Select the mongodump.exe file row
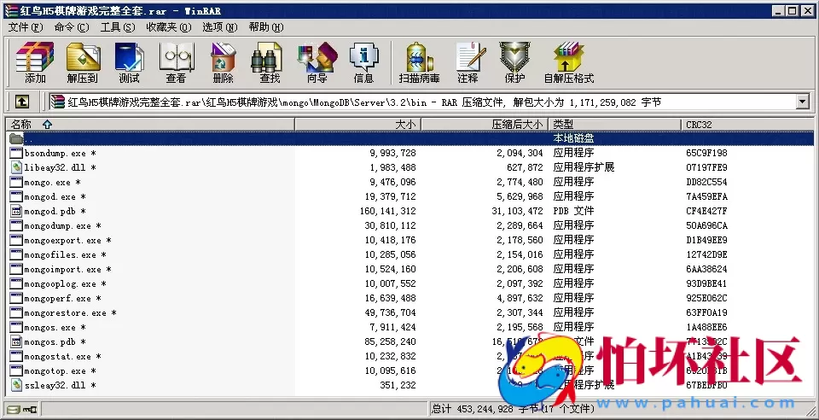 (411, 225)
